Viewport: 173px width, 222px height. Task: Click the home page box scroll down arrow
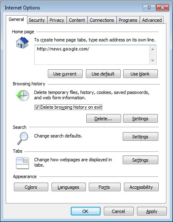(153, 60)
